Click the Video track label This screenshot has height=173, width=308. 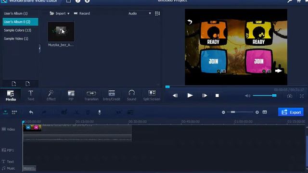8,129
